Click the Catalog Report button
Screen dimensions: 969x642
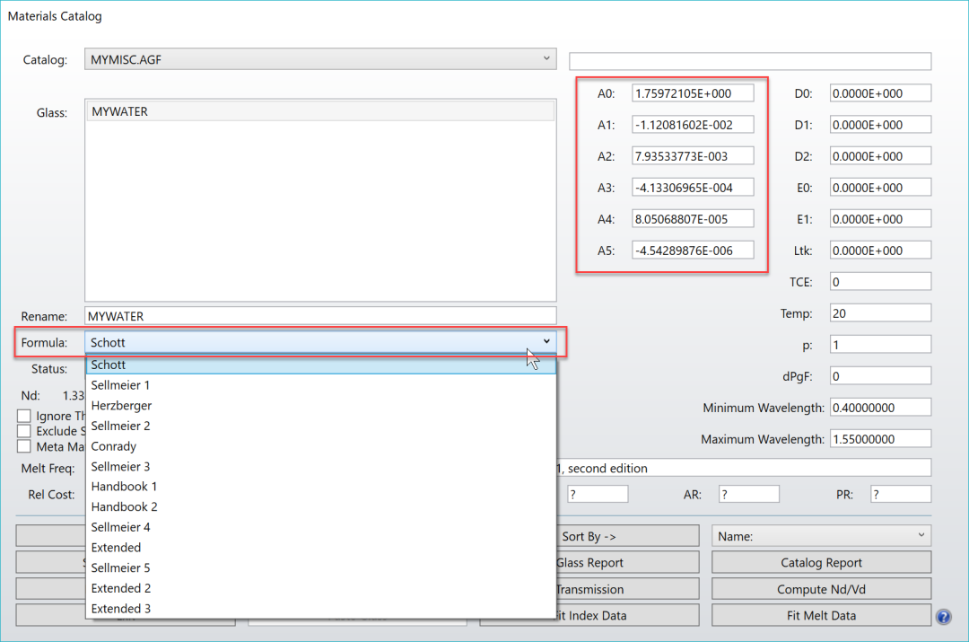tap(821, 563)
